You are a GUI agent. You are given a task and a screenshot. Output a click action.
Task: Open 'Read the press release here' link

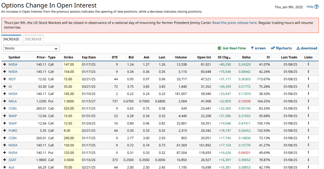pos(234,23)
